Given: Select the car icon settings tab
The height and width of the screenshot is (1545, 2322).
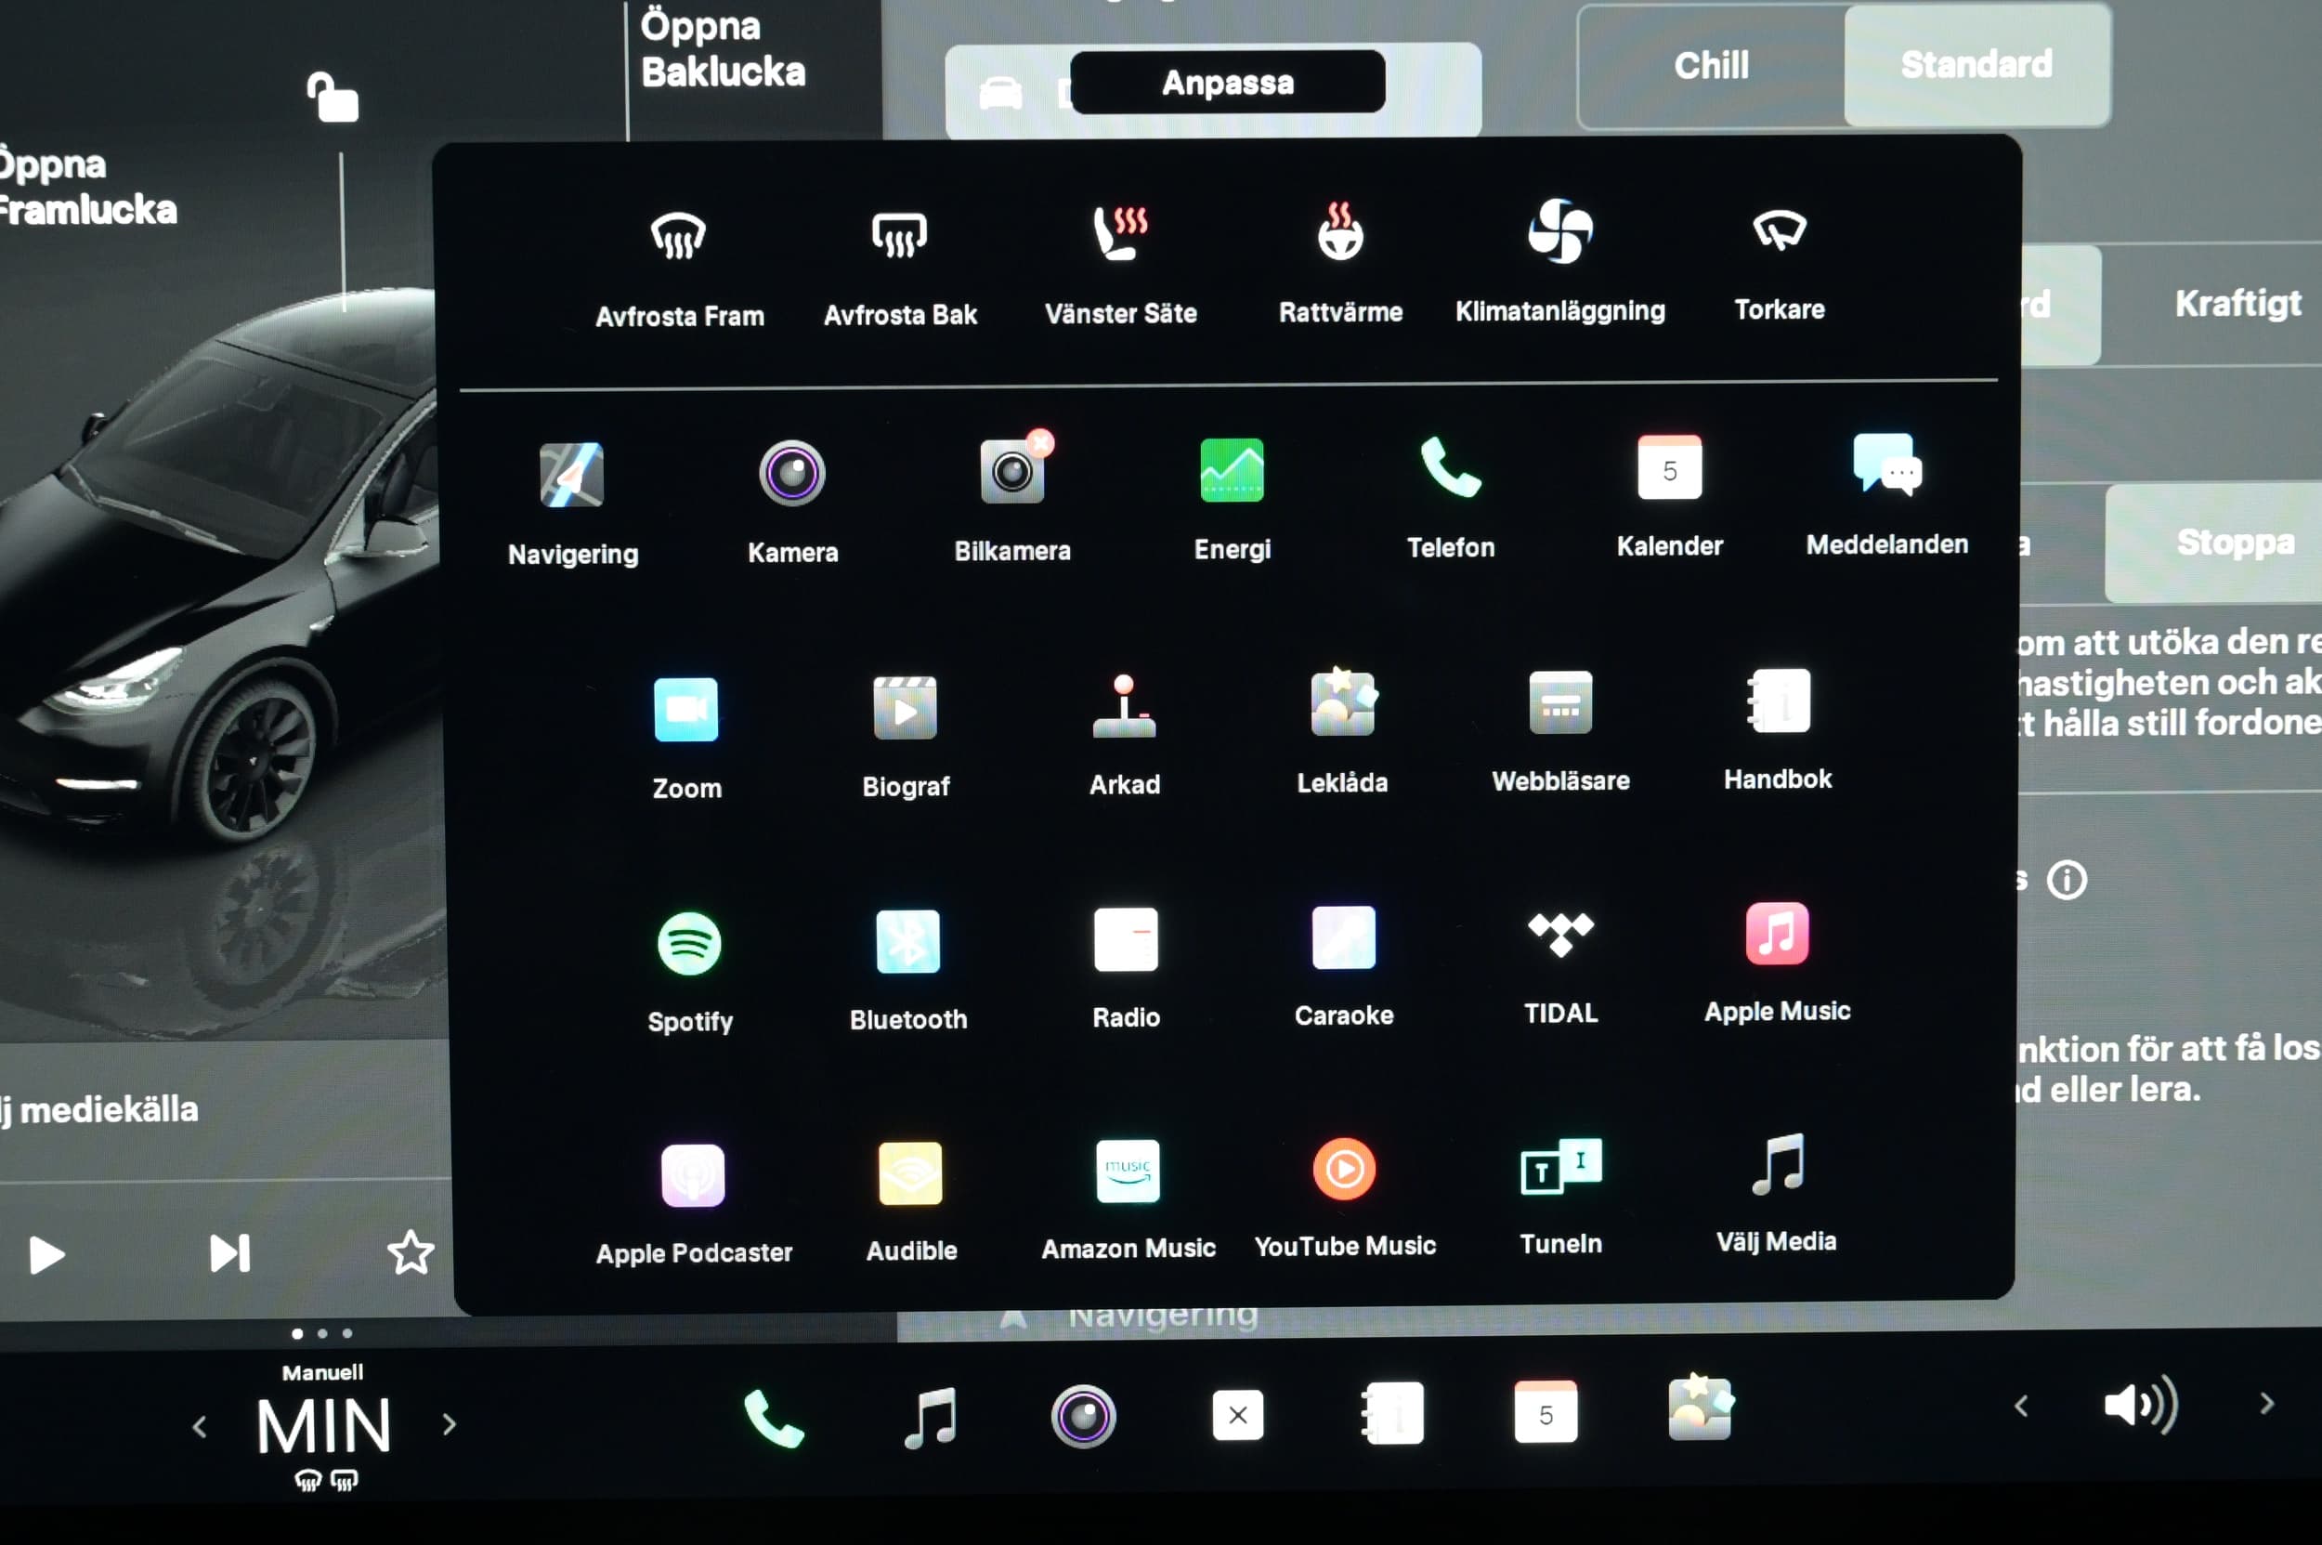Looking at the screenshot, I should coord(1000,94).
